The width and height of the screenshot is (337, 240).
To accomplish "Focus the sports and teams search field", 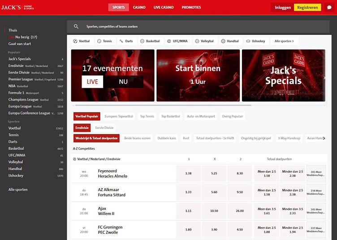I will 198,26.
